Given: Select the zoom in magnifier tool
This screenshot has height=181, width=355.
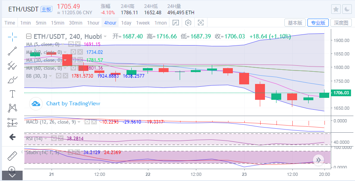Looking at the screenshot, I should [12, 170].
